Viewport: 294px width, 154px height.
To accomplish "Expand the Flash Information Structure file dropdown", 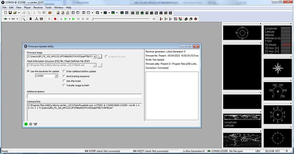I will (95, 65).
